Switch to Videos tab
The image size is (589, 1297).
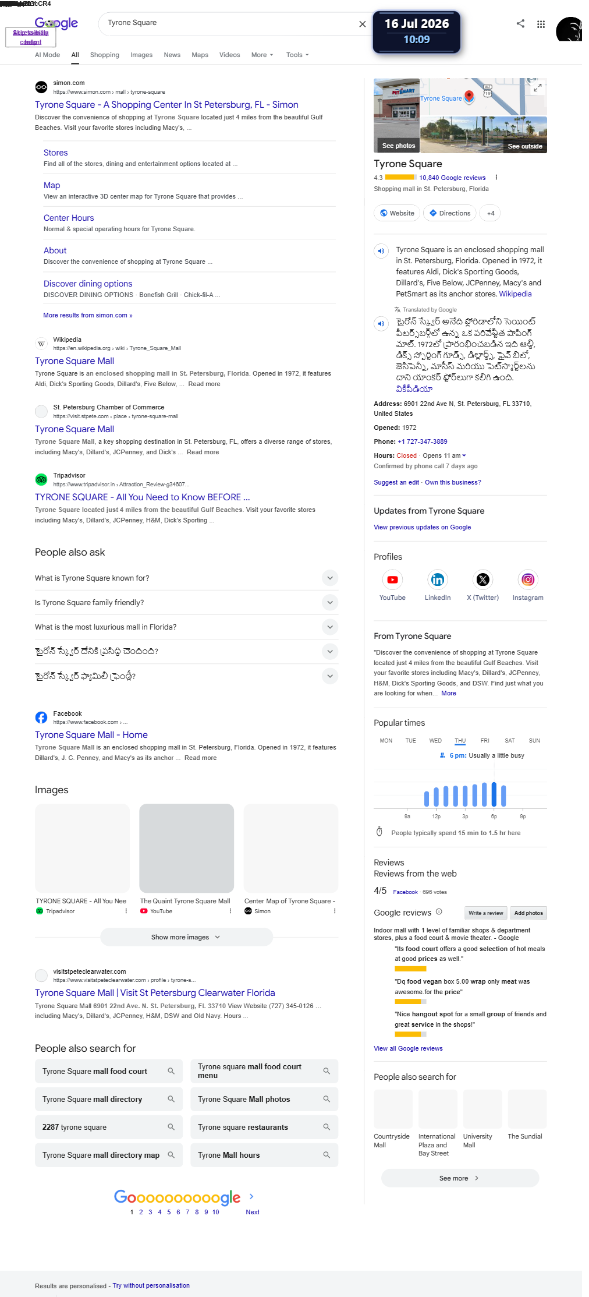coord(229,55)
